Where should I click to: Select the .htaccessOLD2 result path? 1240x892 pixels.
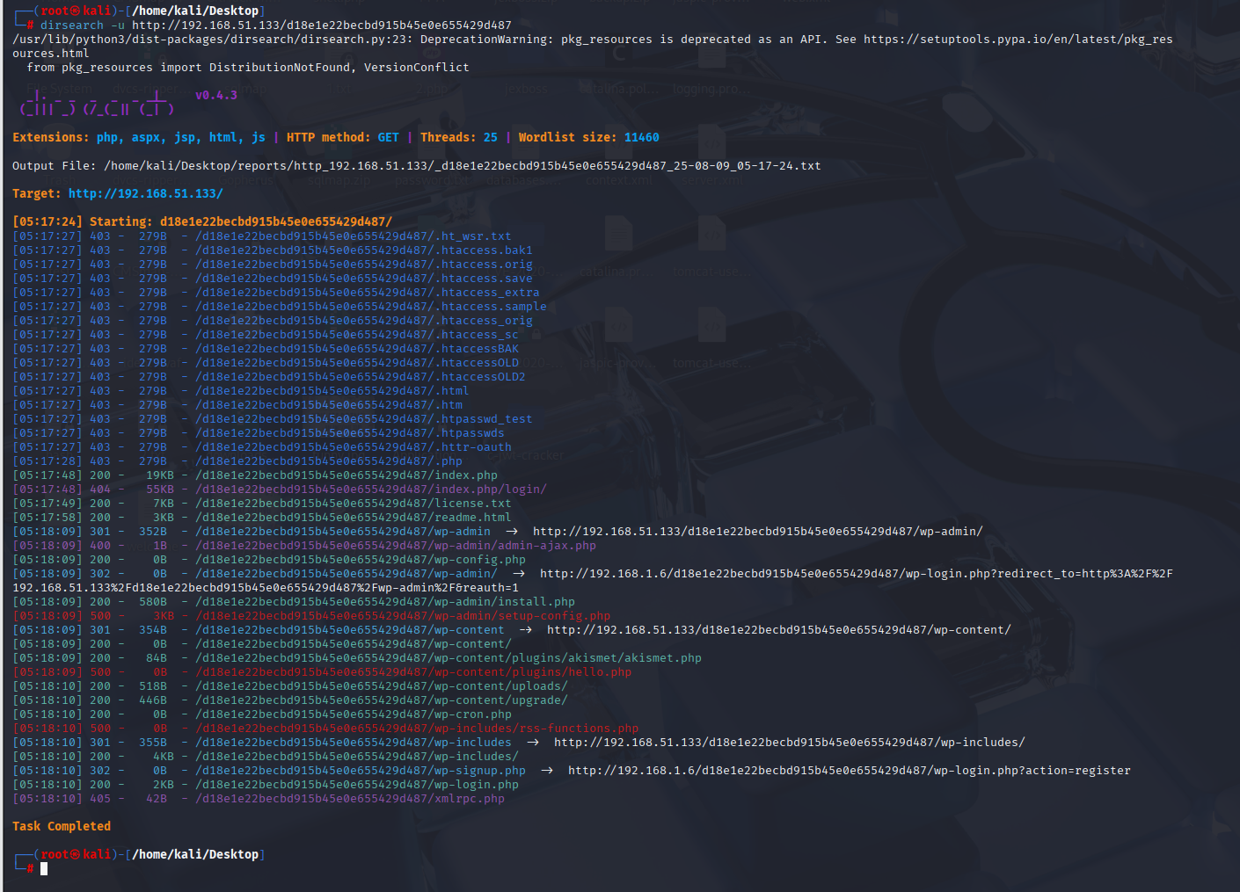(x=361, y=376)
